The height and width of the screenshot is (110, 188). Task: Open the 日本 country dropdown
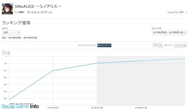click(11, 32)
